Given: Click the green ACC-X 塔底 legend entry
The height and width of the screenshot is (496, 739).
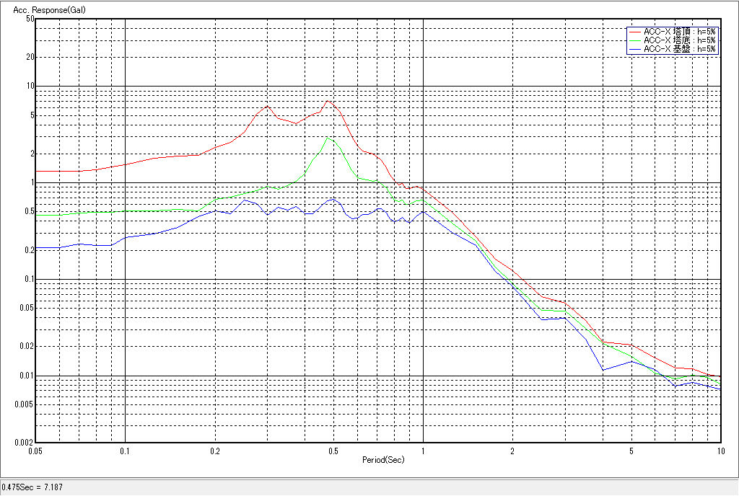Looking at the screenshot, I should click(x=679, y=40).
